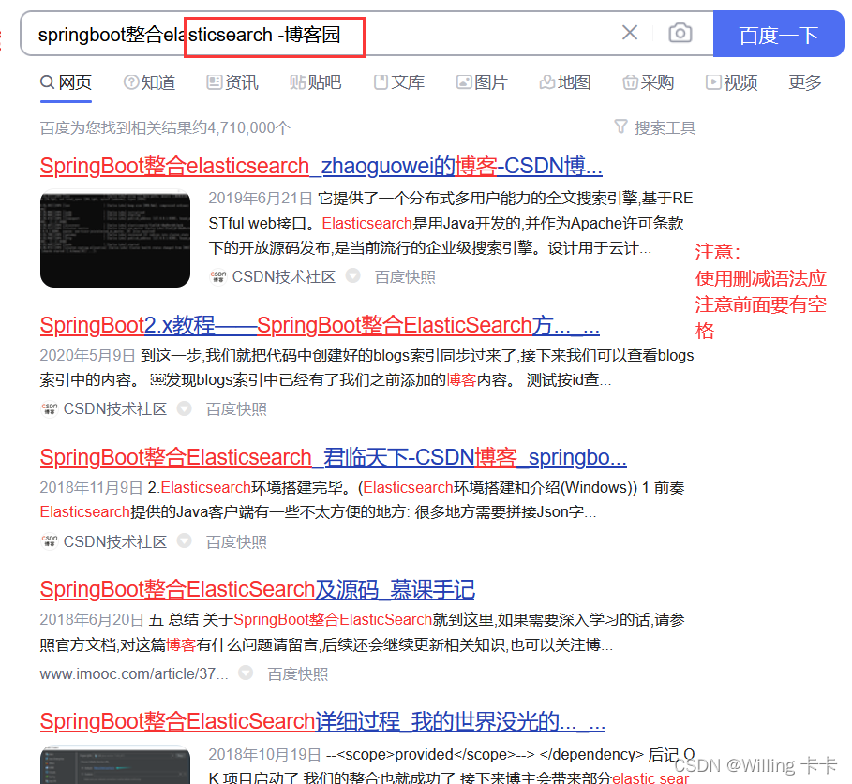Switch to the 图片 tab
852x784 pixels.
482,82
